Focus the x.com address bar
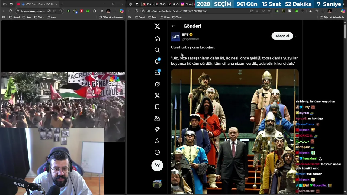The height and width of the screenshot is (195, 347). (195, 11)
